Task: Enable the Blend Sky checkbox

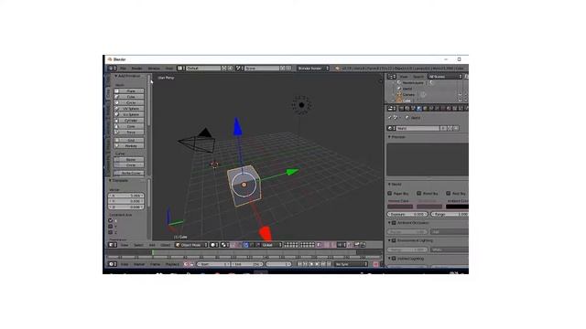Action: (419, 194)
